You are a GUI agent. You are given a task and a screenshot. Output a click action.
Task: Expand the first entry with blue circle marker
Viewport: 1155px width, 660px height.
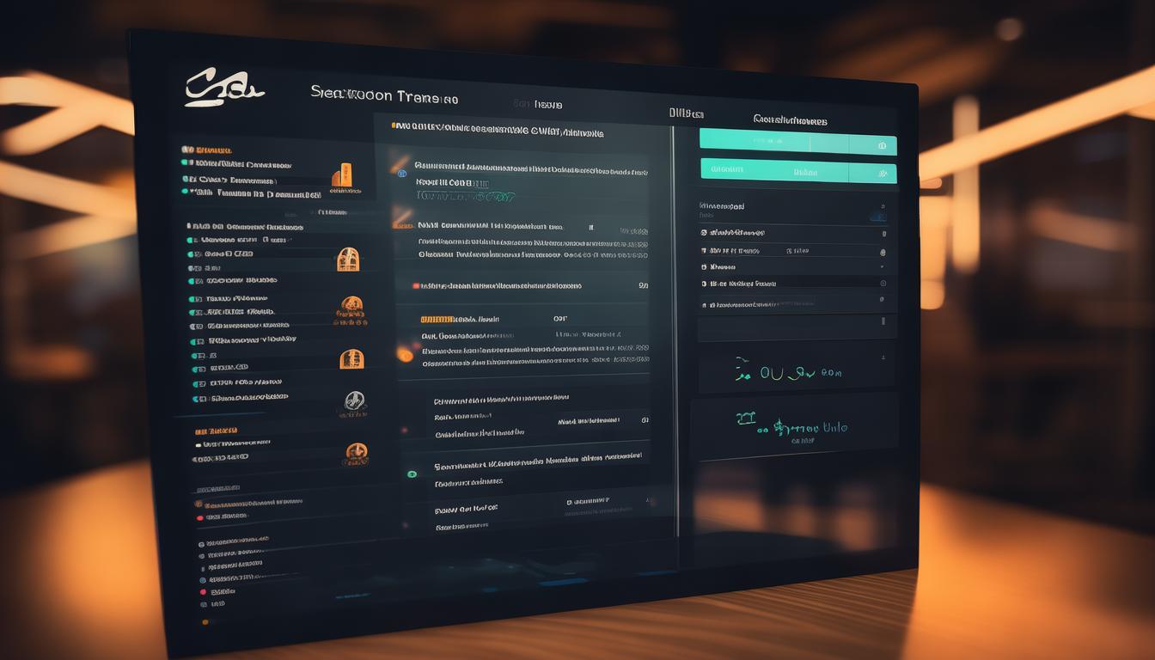point(401,174)
